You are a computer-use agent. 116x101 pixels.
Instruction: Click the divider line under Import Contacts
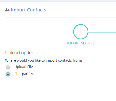tap(61, 17)
